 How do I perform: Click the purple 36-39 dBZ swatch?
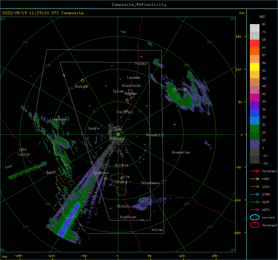click(x=255, y=105)
